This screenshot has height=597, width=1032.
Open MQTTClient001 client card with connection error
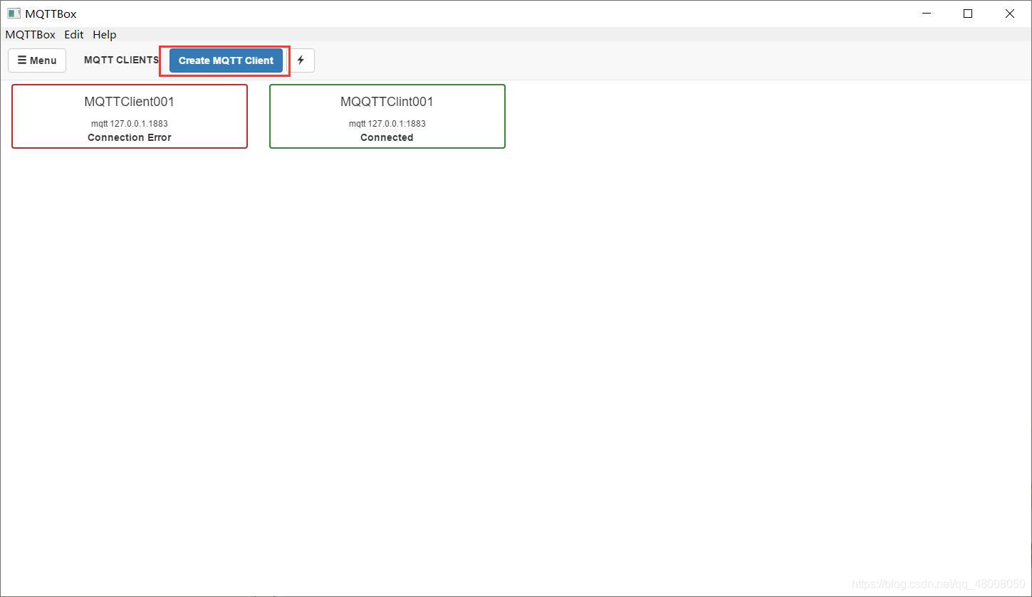pyautogui.click(x=130, y=117)
